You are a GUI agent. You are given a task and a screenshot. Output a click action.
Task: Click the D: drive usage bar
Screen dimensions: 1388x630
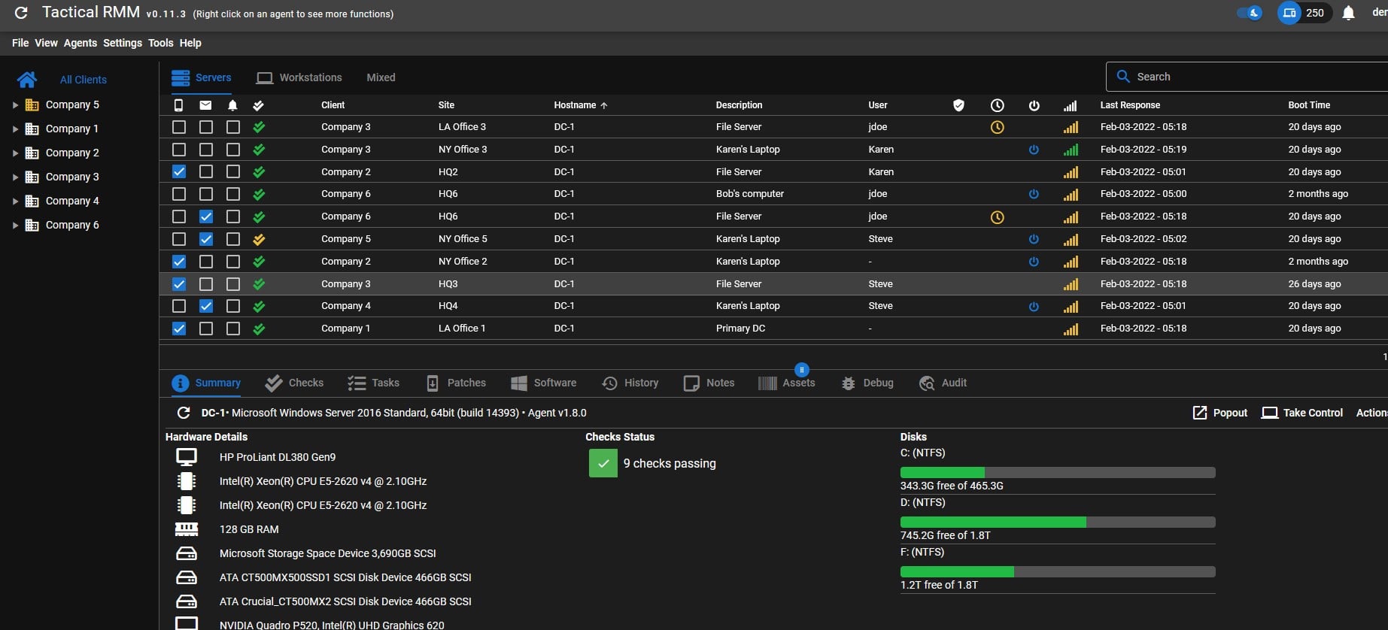coord(1058,522)
